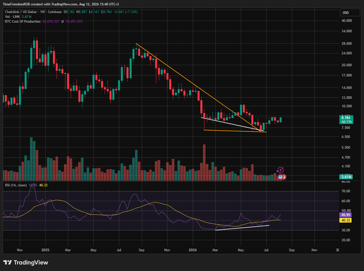The height and width of the screenshot is (271, 364).
Task: Click the 2026 label on time axis
Action: [x=193, y=250]
